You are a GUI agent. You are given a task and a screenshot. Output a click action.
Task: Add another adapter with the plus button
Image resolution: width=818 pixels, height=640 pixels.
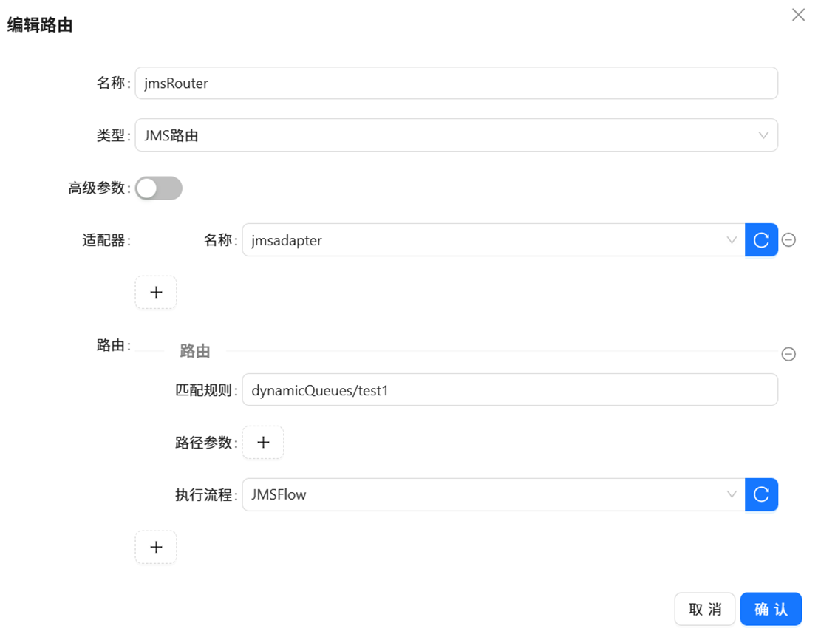156,292
